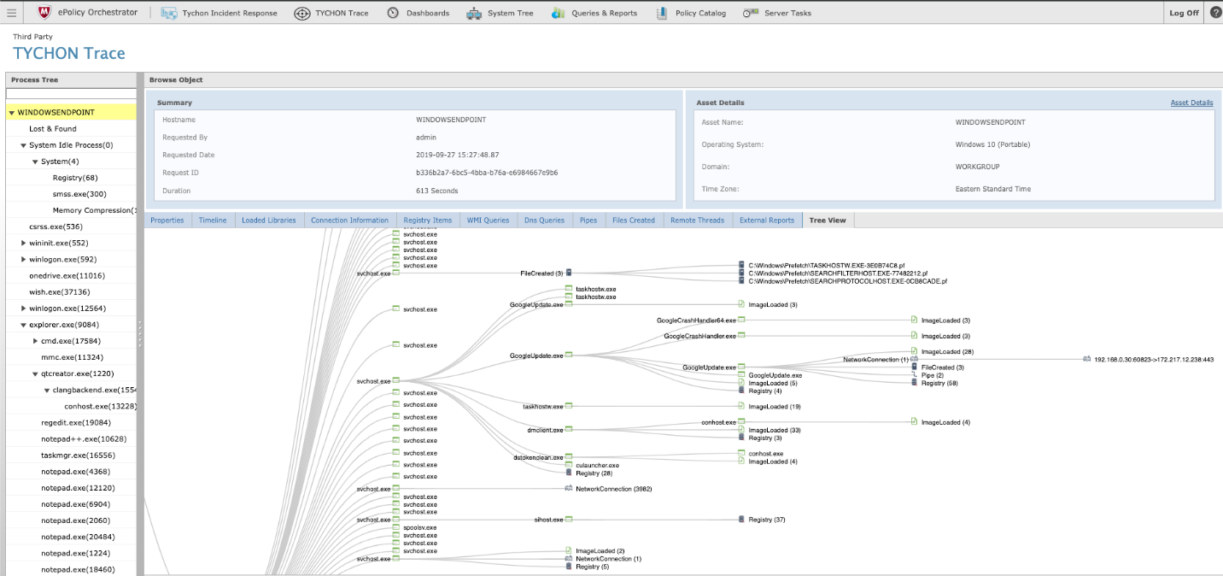Open the Dns Queries tab

545,220
